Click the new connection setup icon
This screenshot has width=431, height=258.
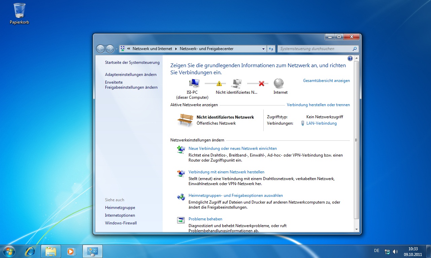(x=181, y=149)
